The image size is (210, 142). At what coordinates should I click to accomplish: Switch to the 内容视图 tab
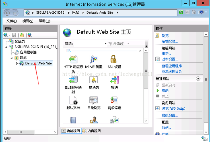click(92, 131)
